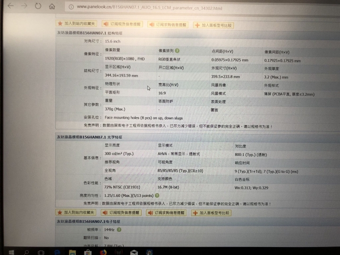340x255 pixels.
Task: Click the 85/85/85/85 (Typ.)(CR≥10) viewing angle
Action: coord(180,170)
